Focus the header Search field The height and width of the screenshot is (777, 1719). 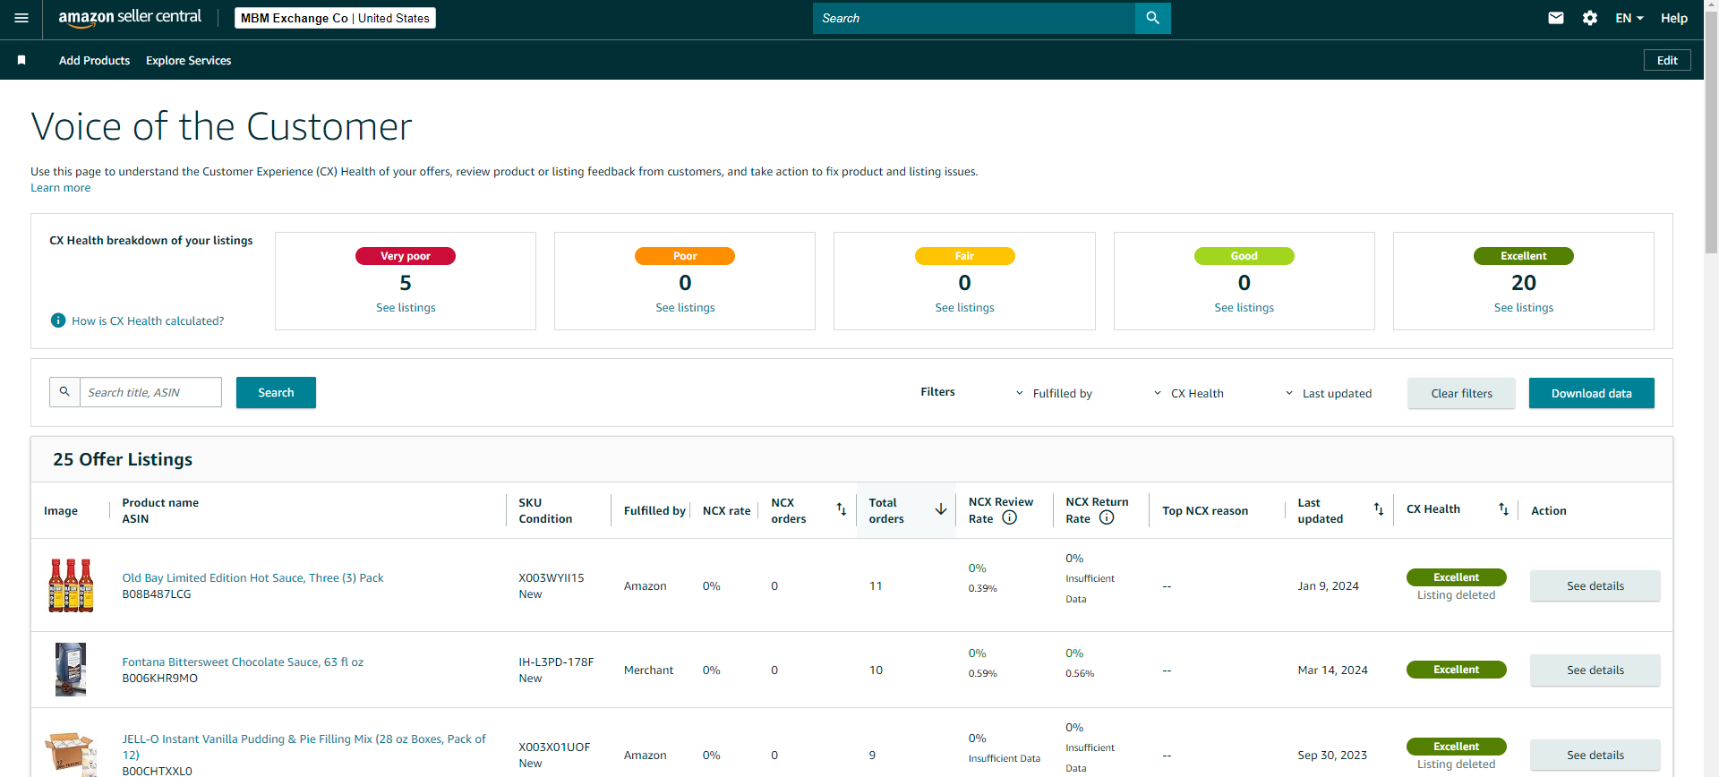(x=973, y=18)
